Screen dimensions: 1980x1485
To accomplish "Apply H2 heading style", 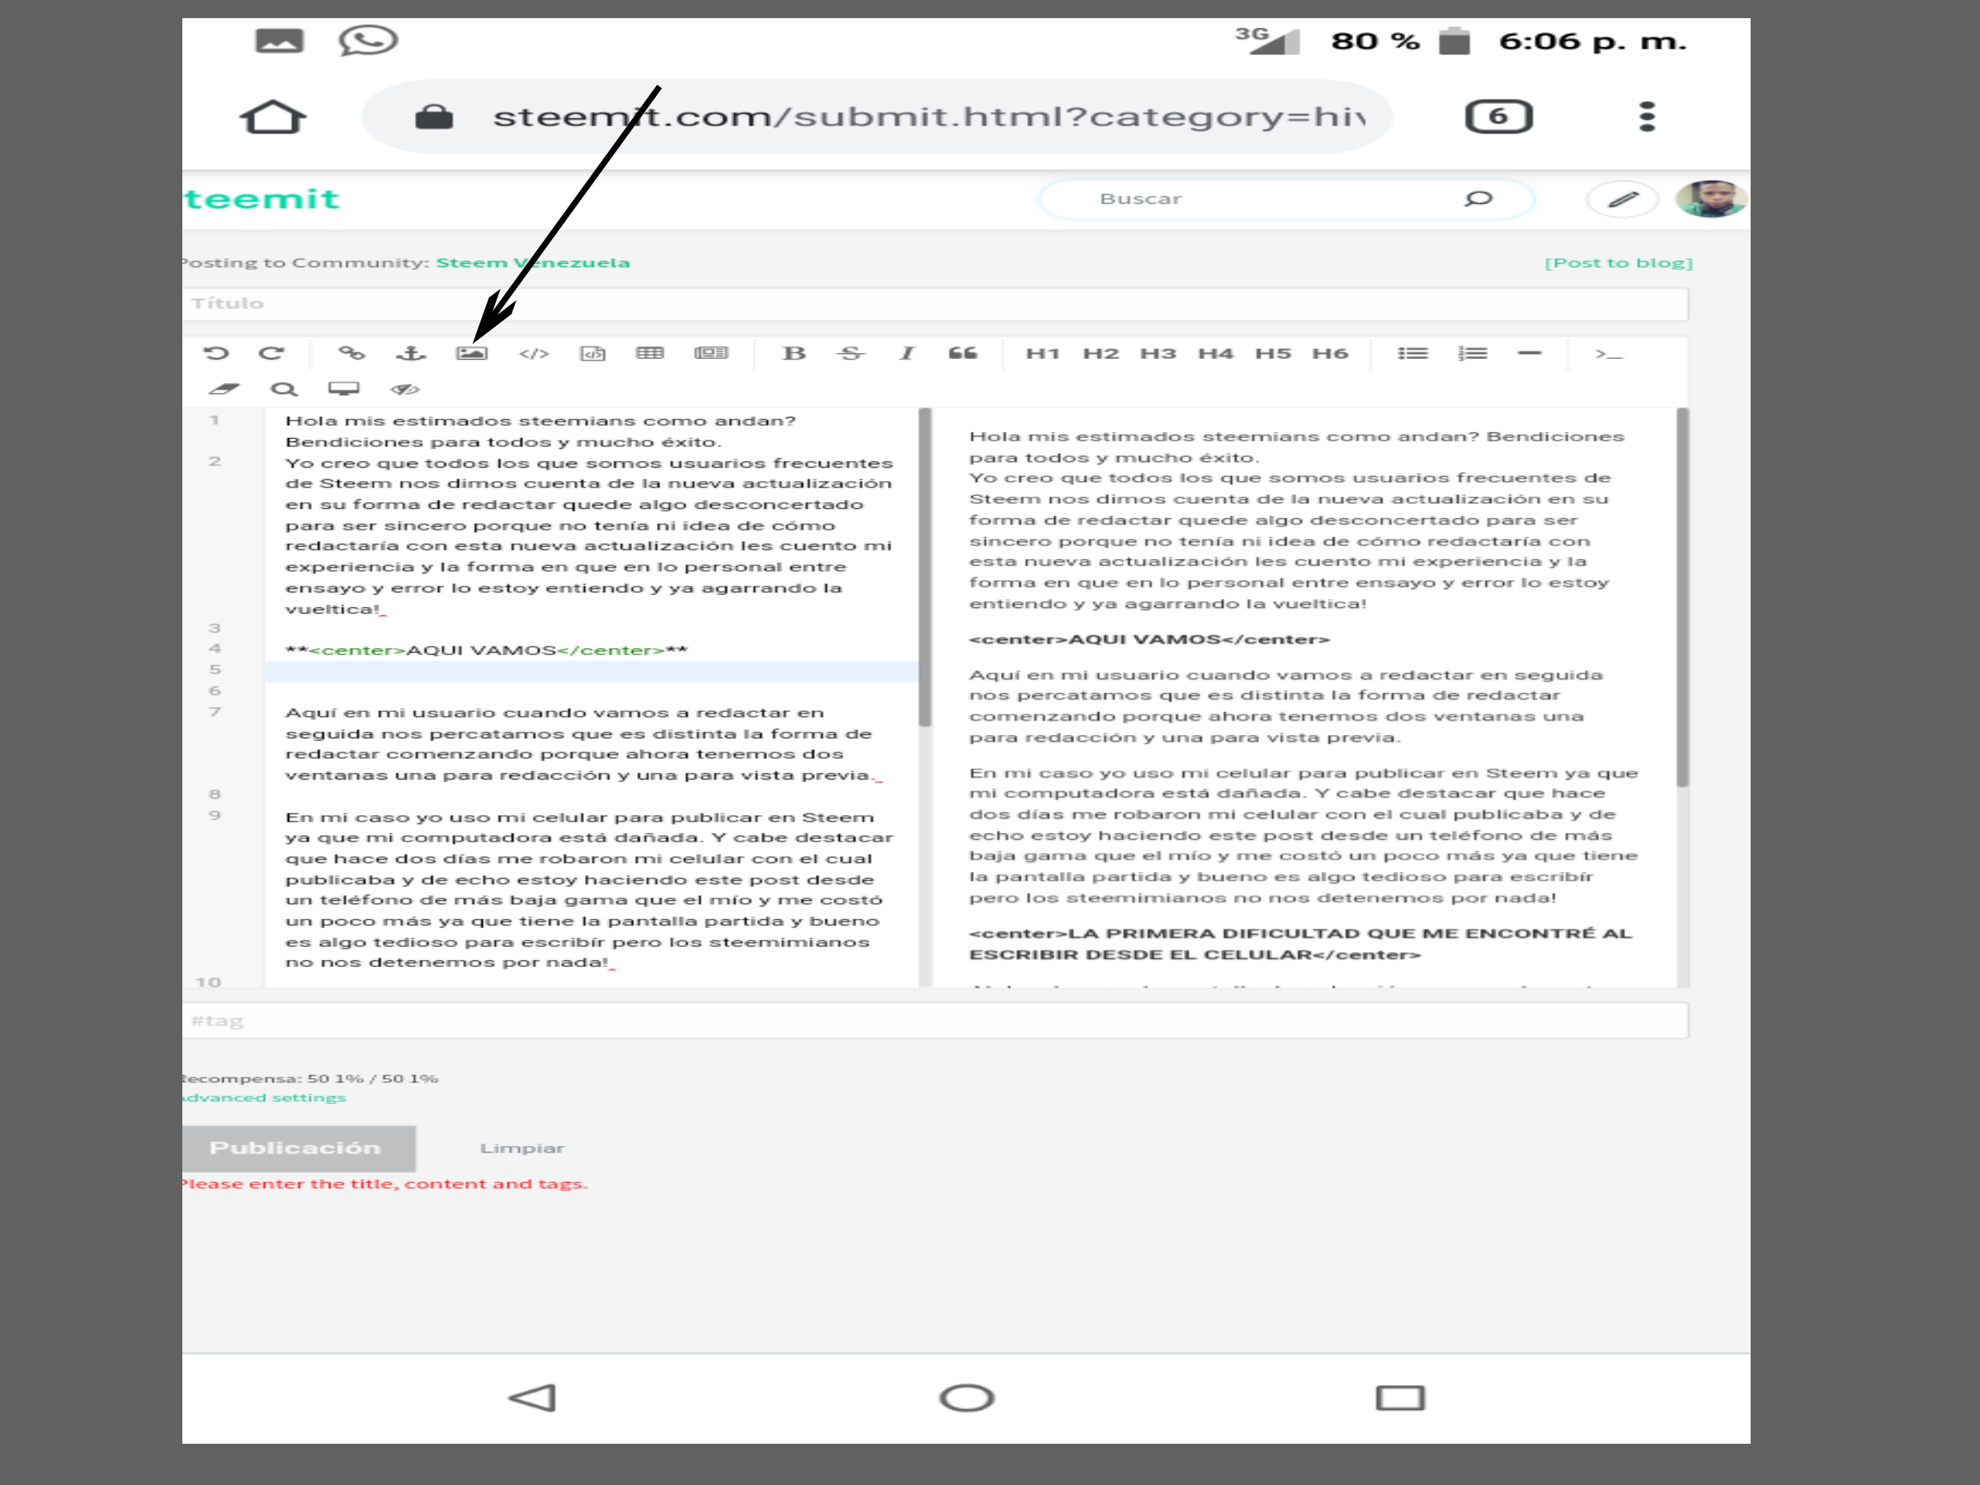I will (1101, 354).
